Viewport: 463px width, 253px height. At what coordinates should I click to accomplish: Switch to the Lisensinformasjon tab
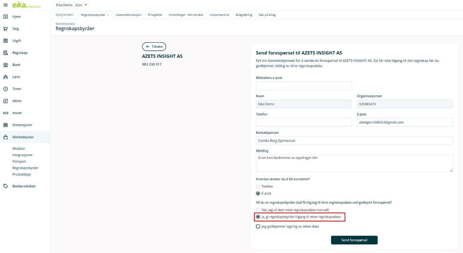coord(129,15)
